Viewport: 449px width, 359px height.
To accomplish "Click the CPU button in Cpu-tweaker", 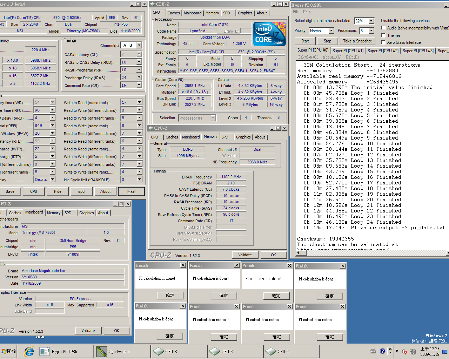I will tap(34, 191).
